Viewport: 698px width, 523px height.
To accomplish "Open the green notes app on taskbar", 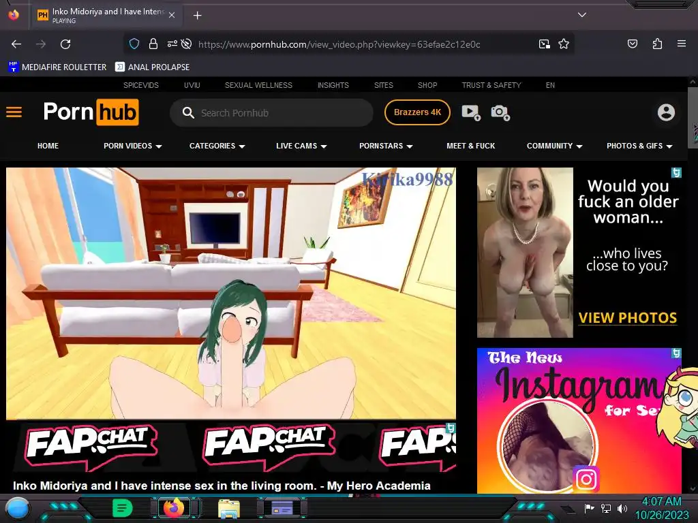I will click(x=122, y=508).
